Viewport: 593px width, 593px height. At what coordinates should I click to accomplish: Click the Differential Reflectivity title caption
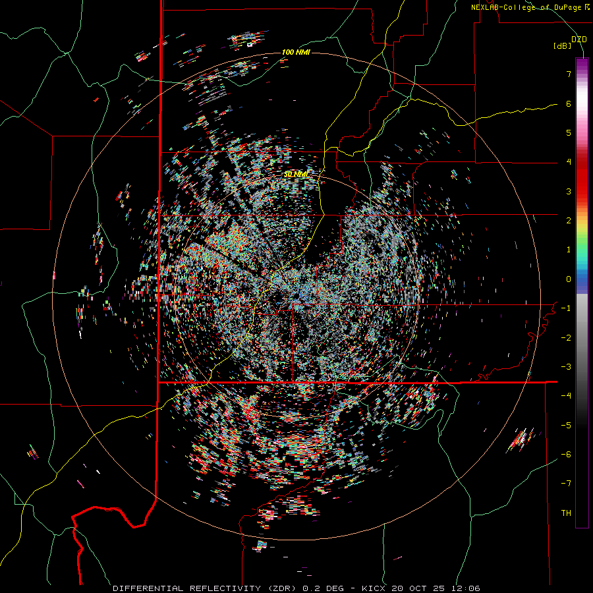(296, 588)
